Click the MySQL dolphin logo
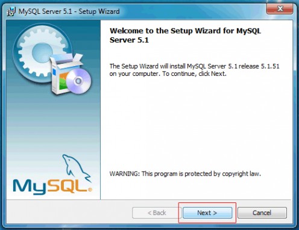This screenshot has height=230, width=299. coord(76,167)
